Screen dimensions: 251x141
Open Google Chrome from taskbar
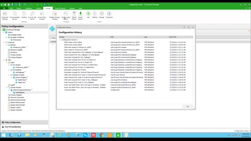coord(102,135)
